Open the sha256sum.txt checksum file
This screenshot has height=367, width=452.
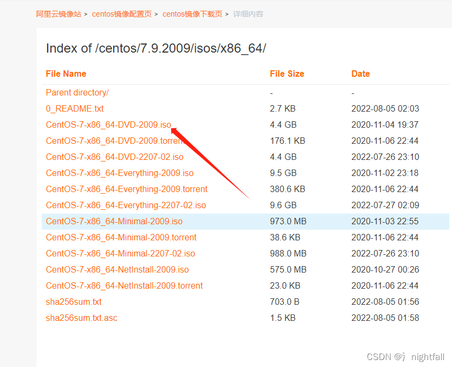(x=73, y=302)
